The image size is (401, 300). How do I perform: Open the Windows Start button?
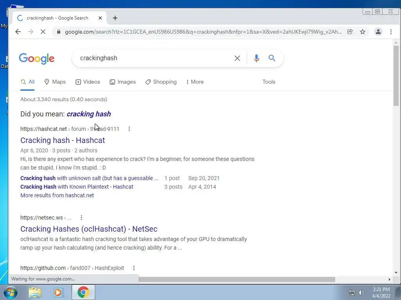click(10, 292)
